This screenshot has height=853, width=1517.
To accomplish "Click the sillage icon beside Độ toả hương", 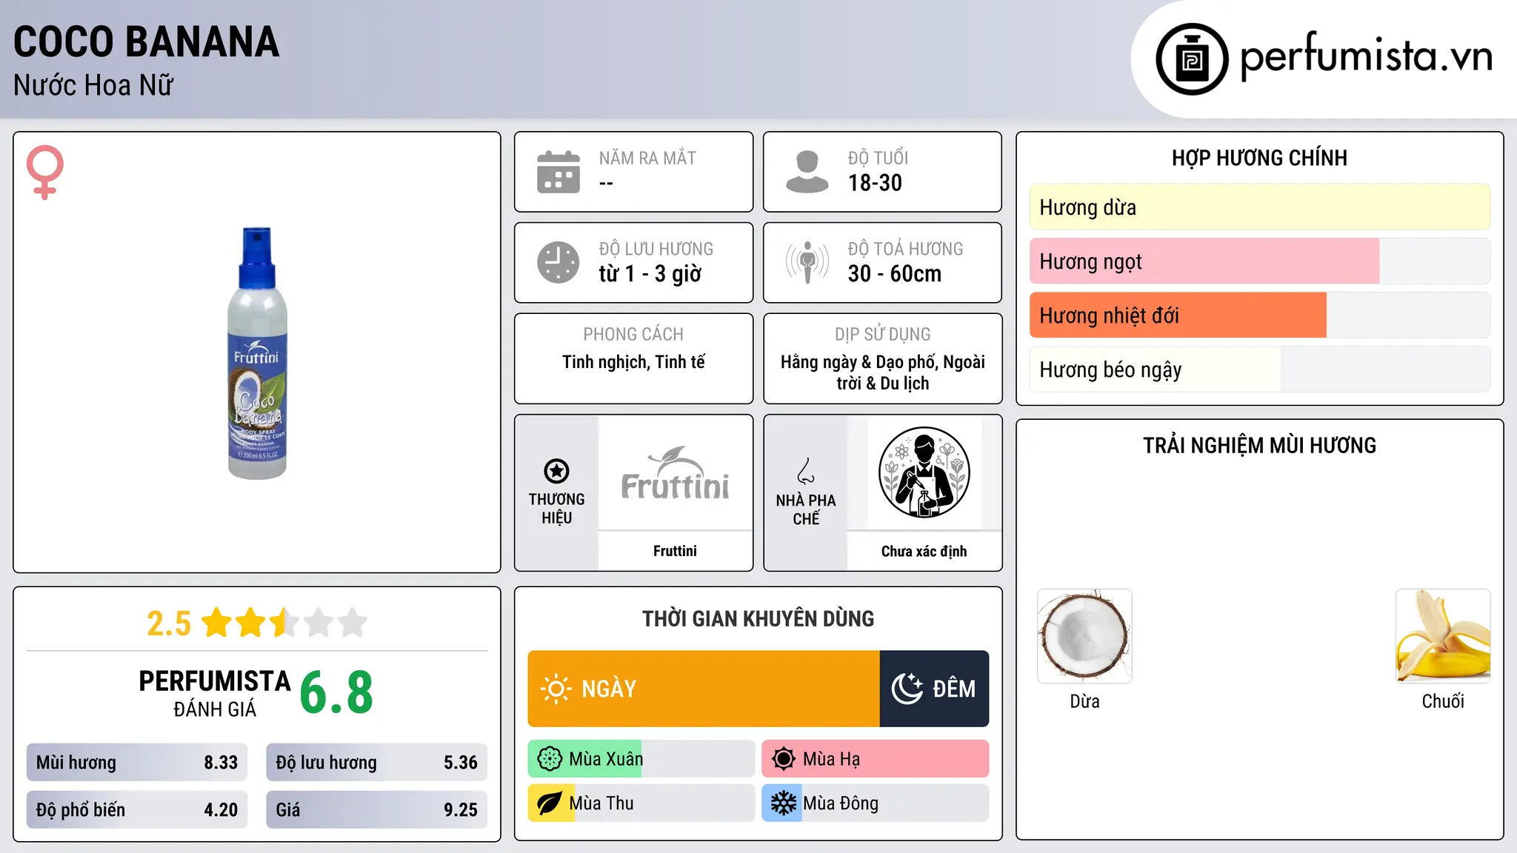I will [x=807, y=262].
